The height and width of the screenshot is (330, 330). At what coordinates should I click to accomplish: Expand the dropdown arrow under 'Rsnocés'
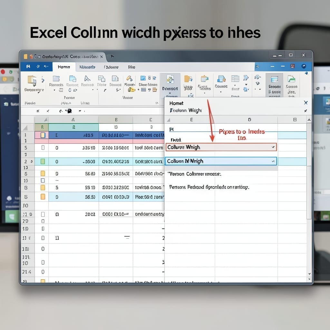tap(54, 90)
